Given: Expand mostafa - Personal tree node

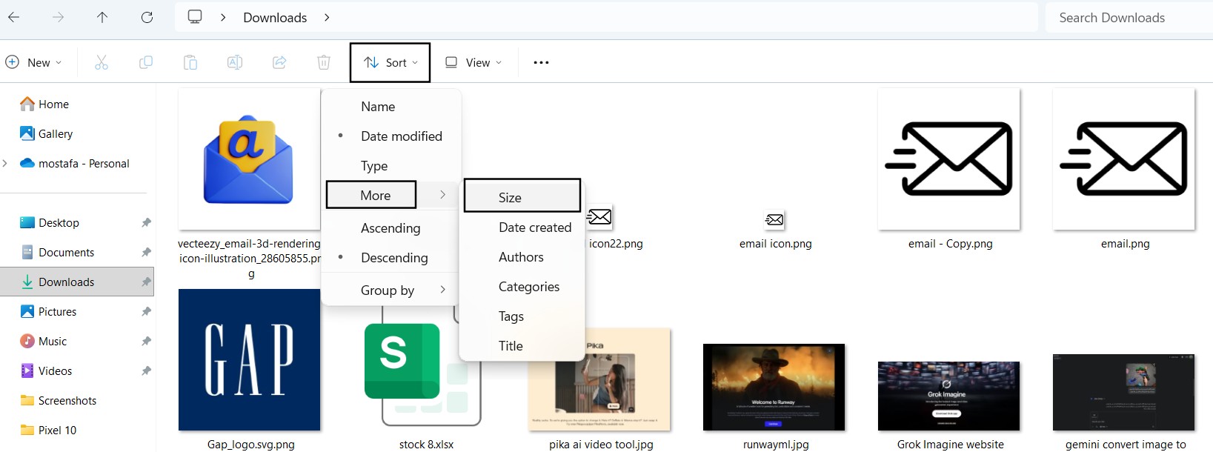Looking at the screenshot, I should (x=6, y=163).
